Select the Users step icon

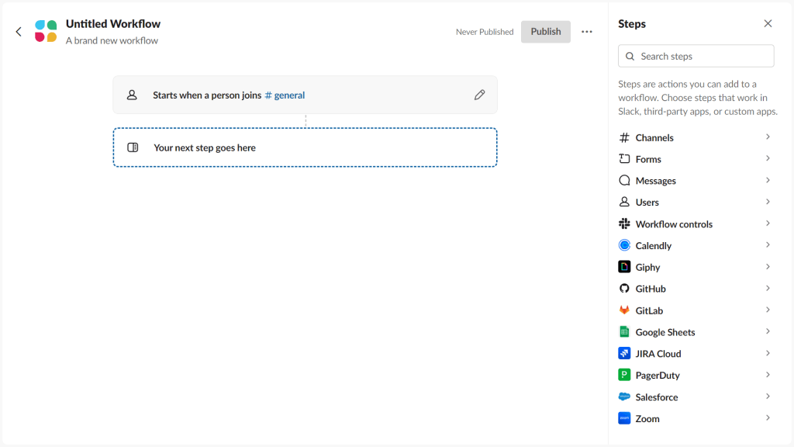(625, 202)
